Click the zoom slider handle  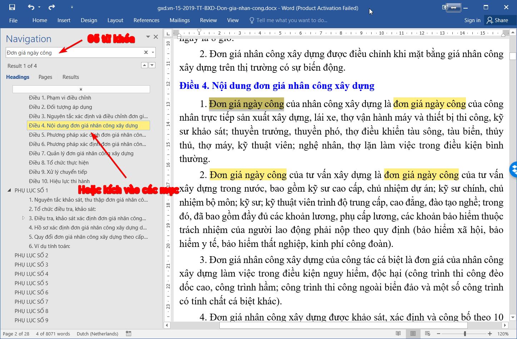pyautogui.click(x=465, y=334)
